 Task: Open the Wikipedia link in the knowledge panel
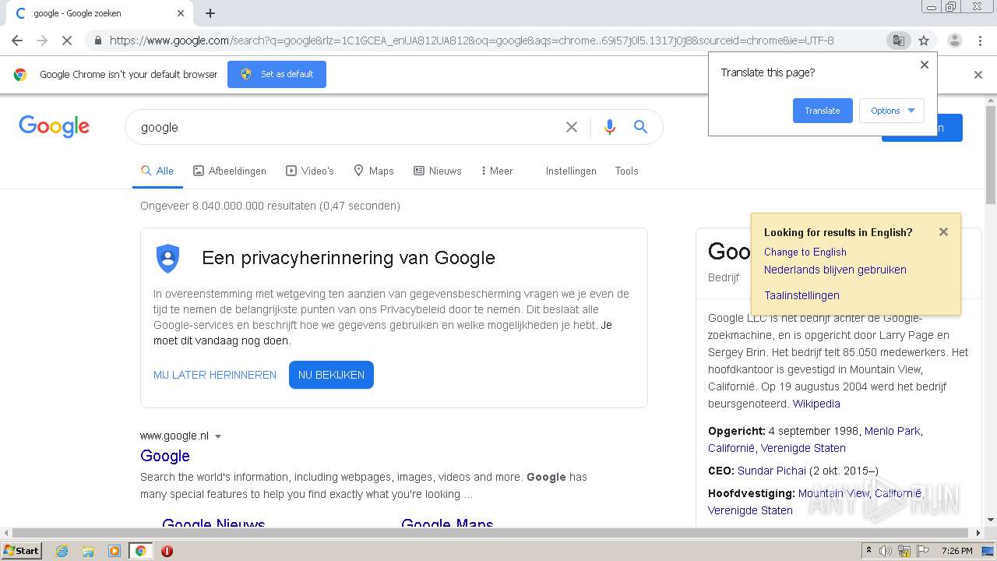click(x=816, y=404)
